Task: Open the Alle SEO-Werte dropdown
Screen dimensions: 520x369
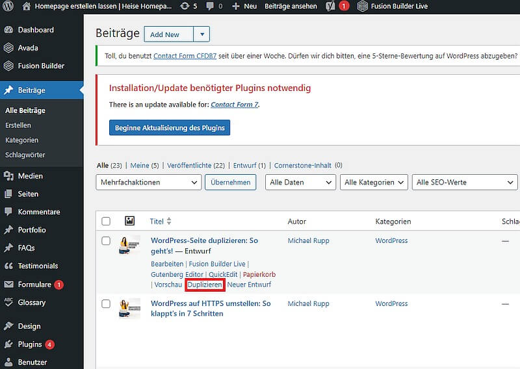Action: pyautogui.click(x=465, y=183)
